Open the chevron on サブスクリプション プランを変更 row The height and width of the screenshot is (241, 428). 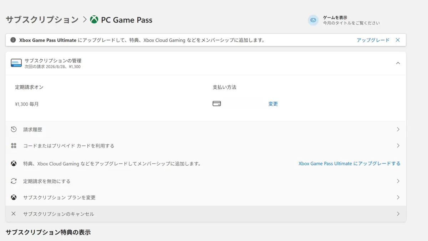pos(398,197)
